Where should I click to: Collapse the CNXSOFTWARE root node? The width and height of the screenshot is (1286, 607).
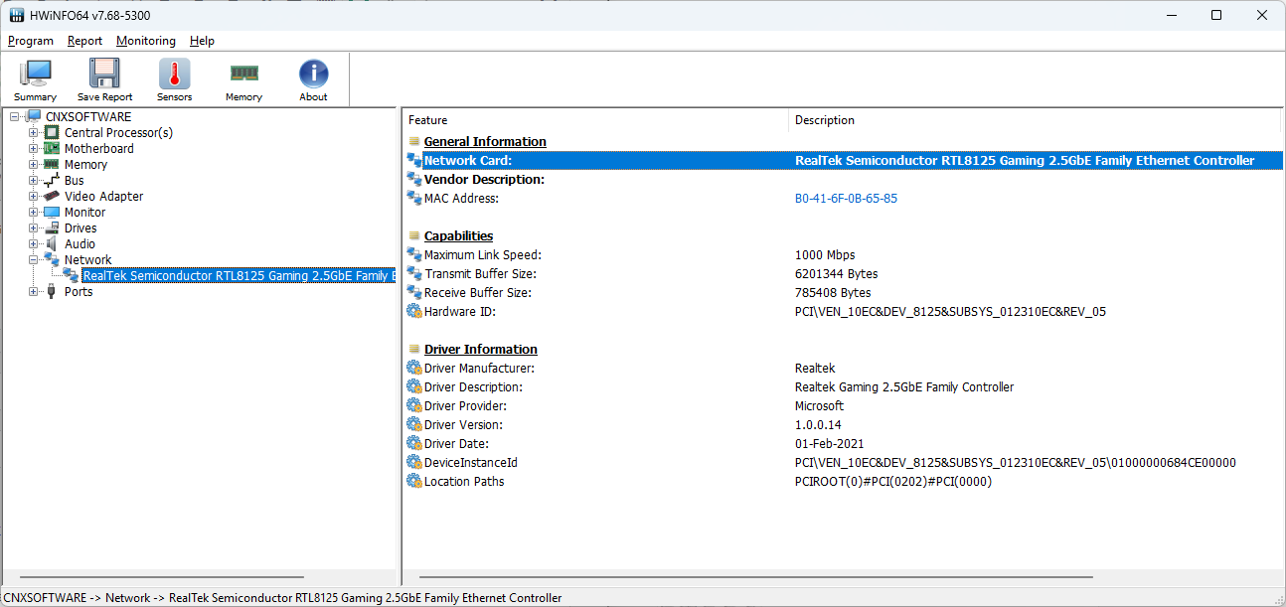[x=15, y=117]
